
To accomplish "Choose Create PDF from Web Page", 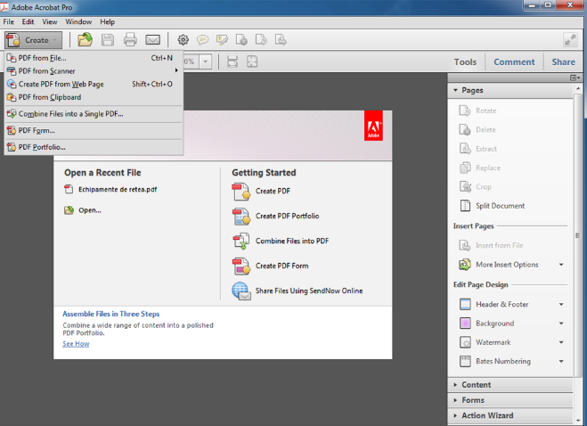I will (x=94, y=84).
